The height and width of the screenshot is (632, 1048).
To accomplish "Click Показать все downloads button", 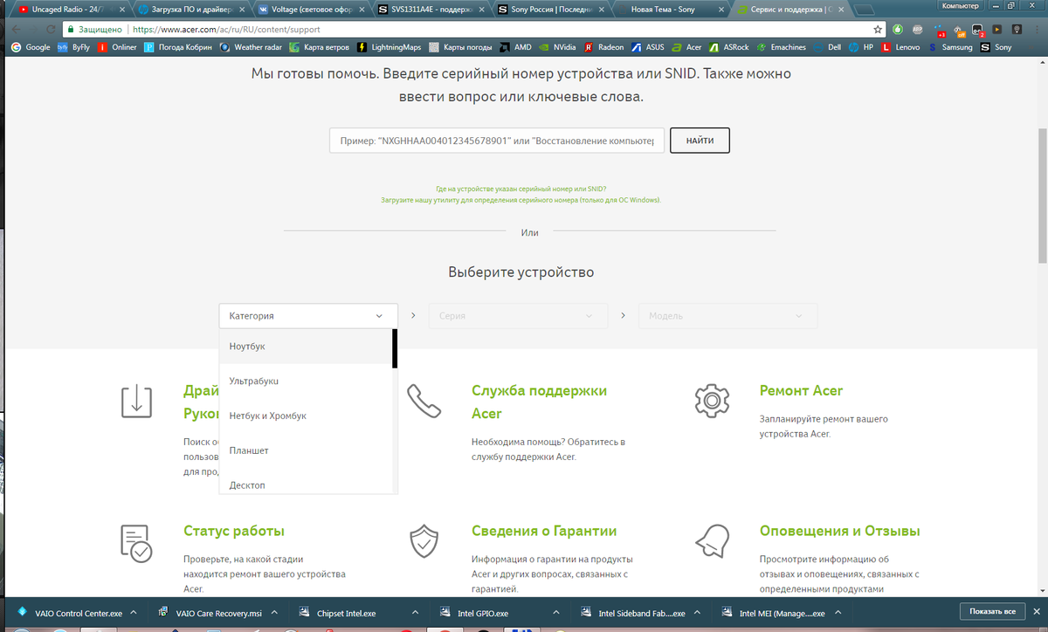I will tap(991, 611).
